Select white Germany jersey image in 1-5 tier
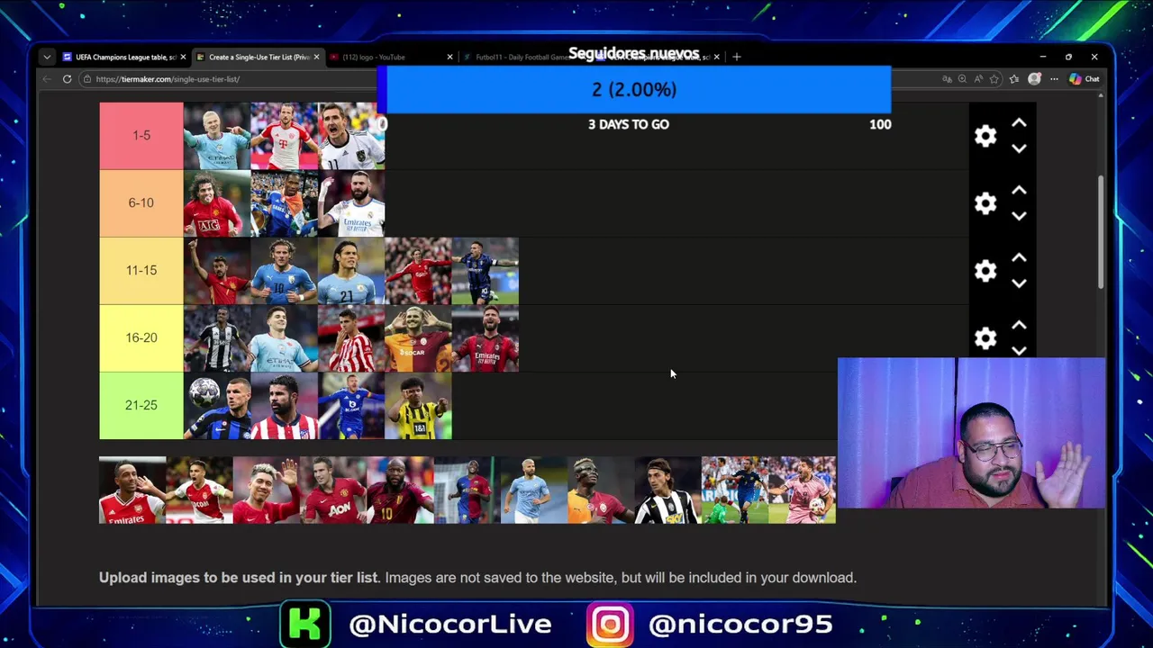This screenshot has height=648, width=1153. (x=351, y=136)
